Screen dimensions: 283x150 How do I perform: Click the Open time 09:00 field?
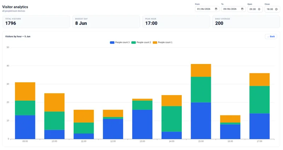pyautogui.click(x=255, y=9)
